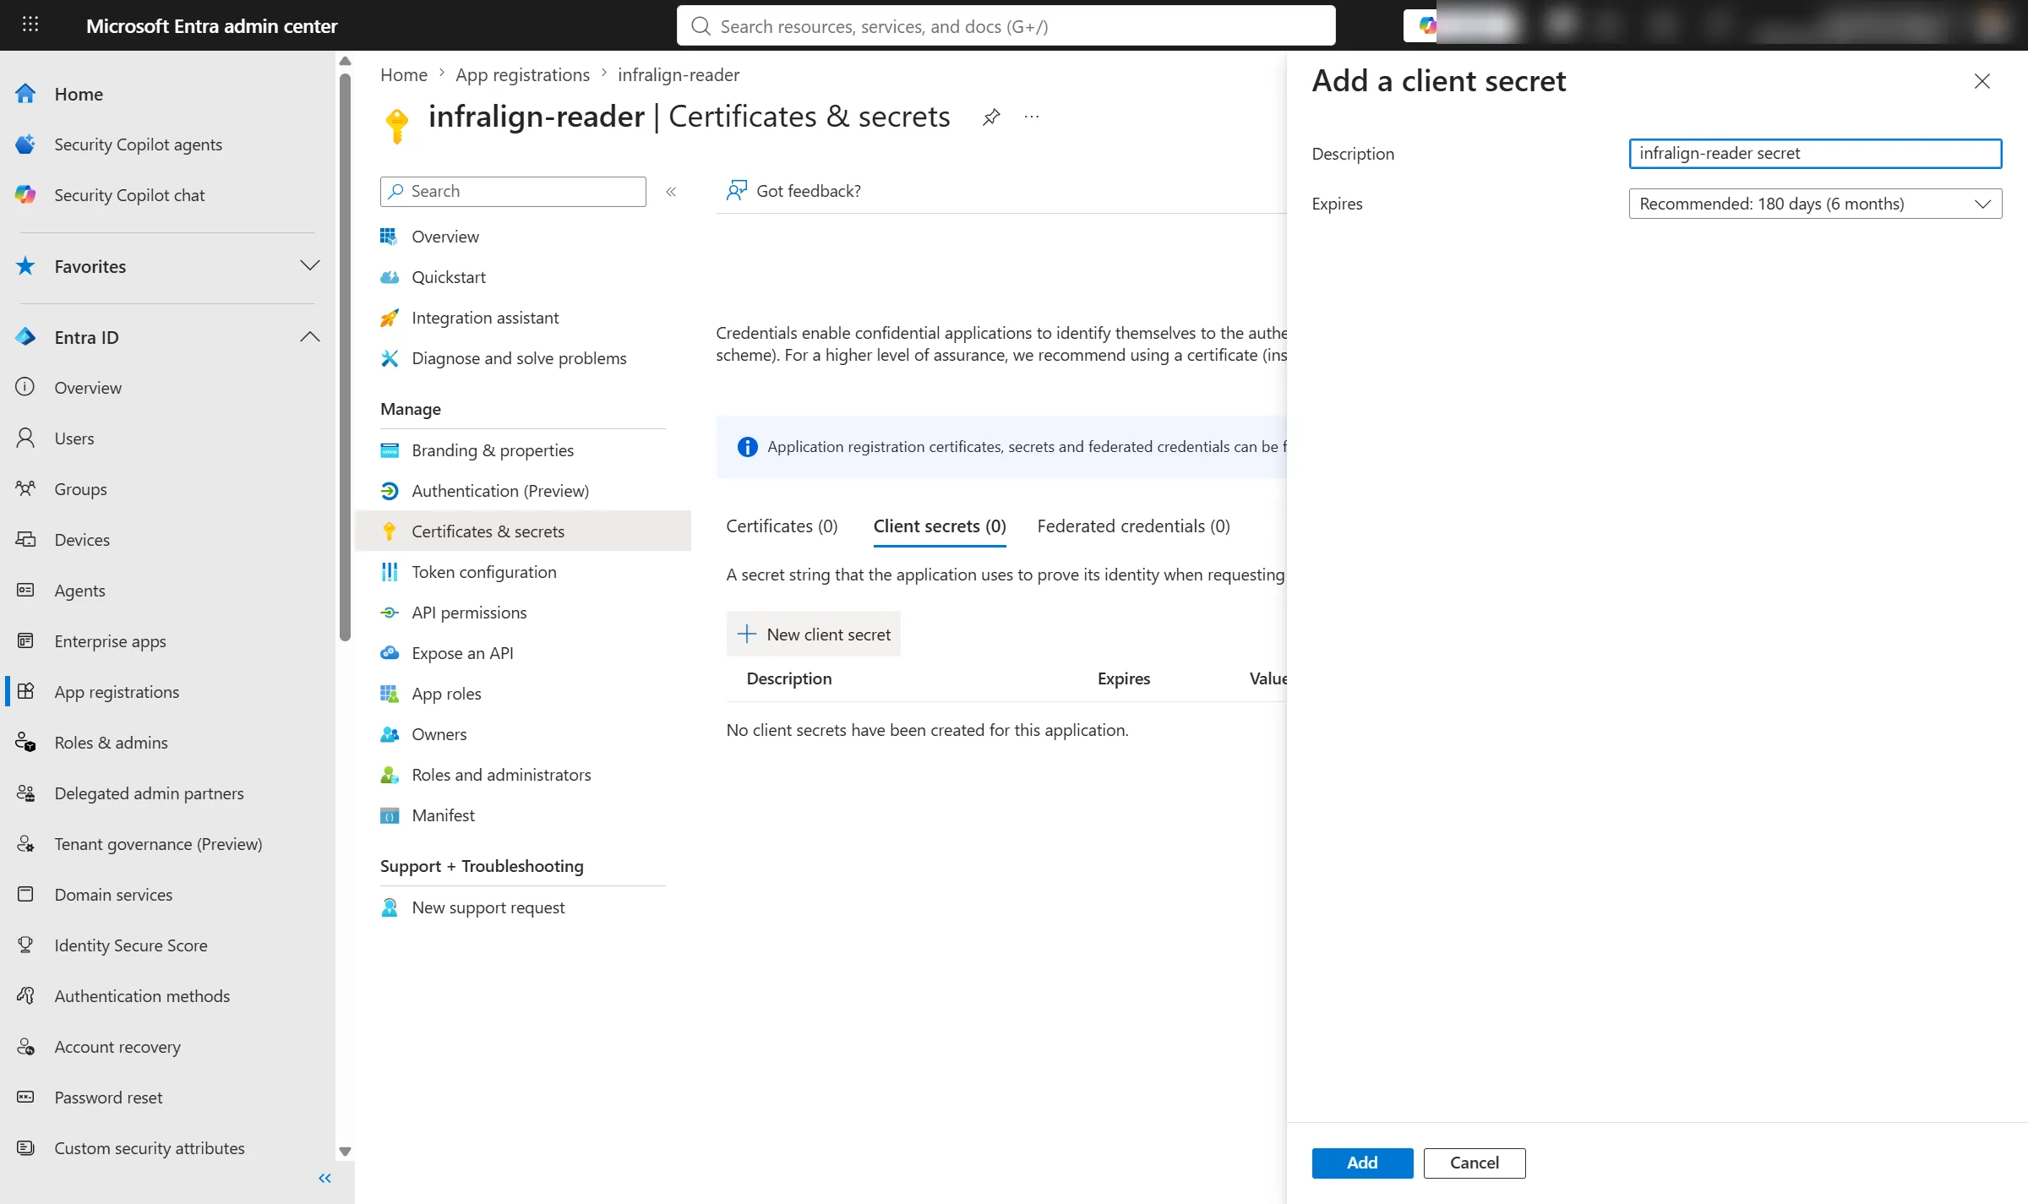2028x1204 pixels.
Task: Switch to Federated credentials (0) tab
Action: [x=1133, y=526]
